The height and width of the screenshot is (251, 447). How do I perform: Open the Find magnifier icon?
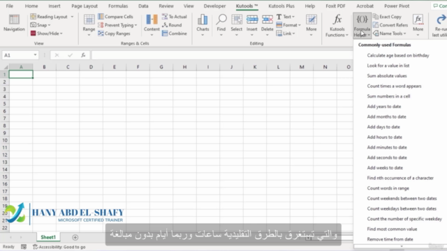pyautogui.click(x=221, y=20)
